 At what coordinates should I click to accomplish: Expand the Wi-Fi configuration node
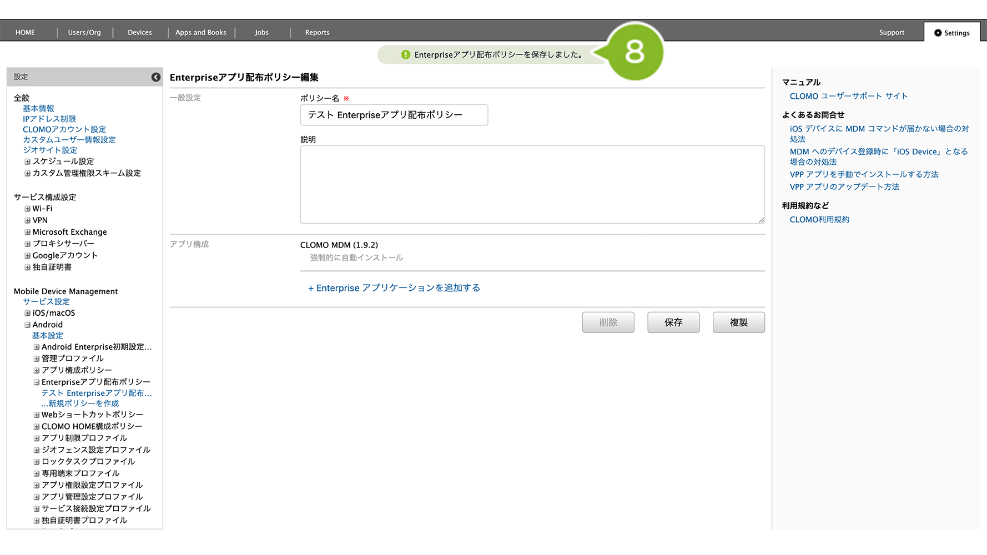(x=27, y=209)
